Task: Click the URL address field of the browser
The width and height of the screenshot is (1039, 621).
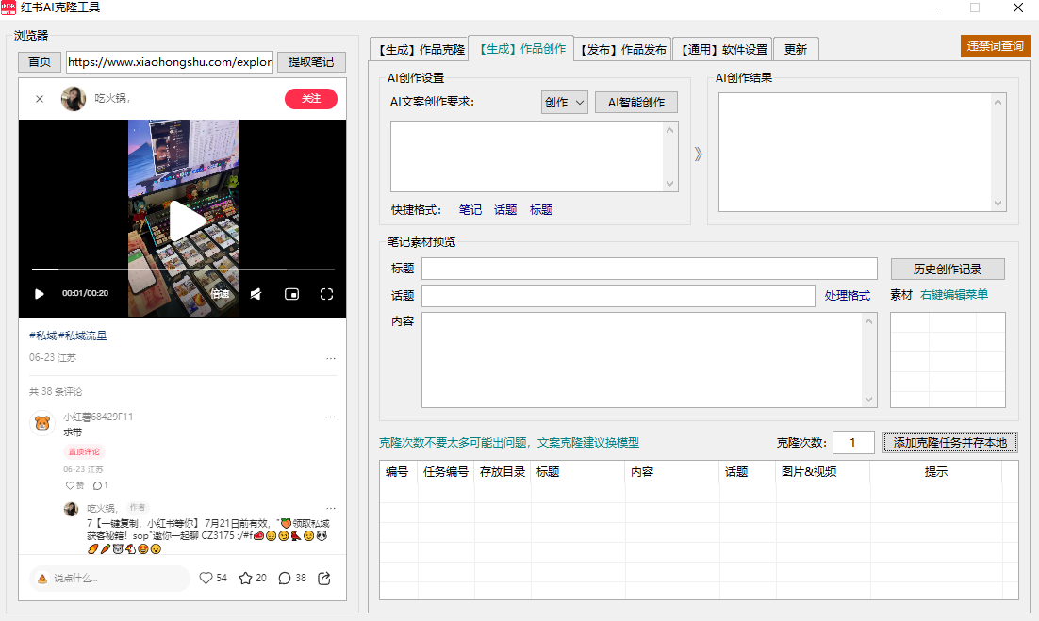Action: (170, 61)
